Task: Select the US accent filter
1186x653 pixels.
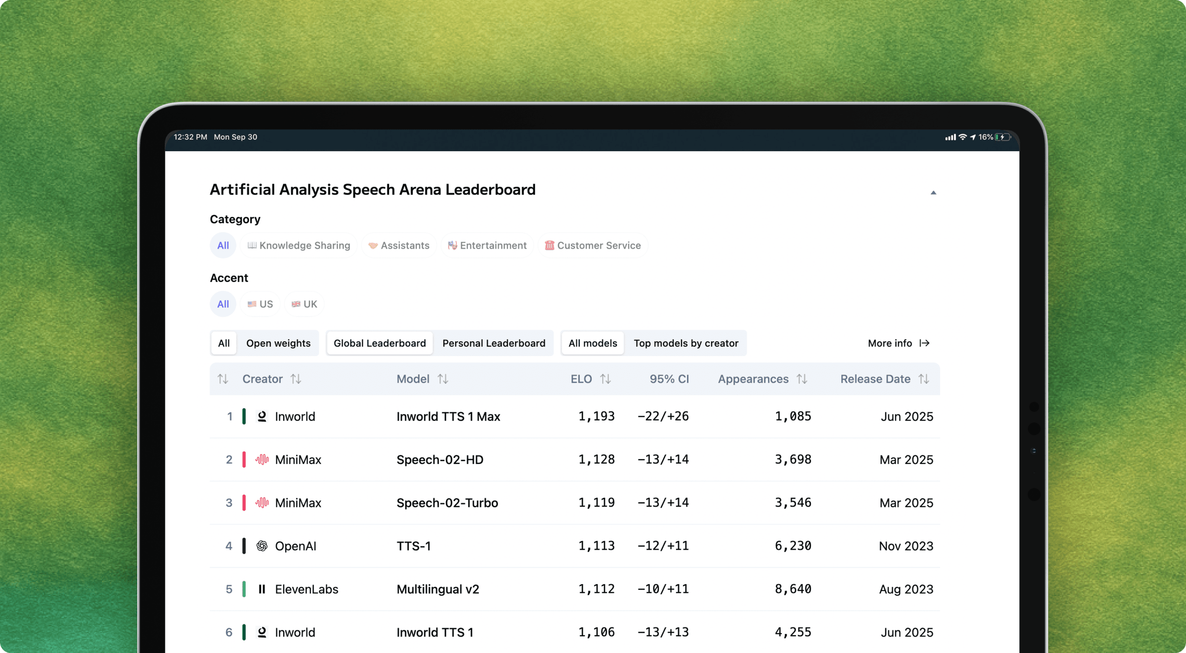Action: point(260,304)
